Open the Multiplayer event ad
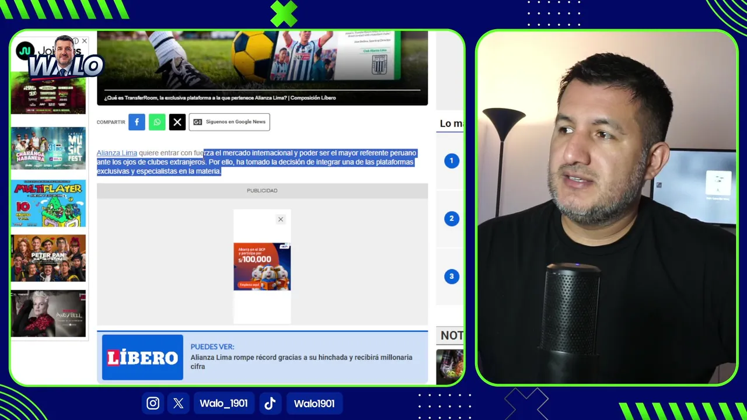Viewport: 747px width, 420px height. 48,203
